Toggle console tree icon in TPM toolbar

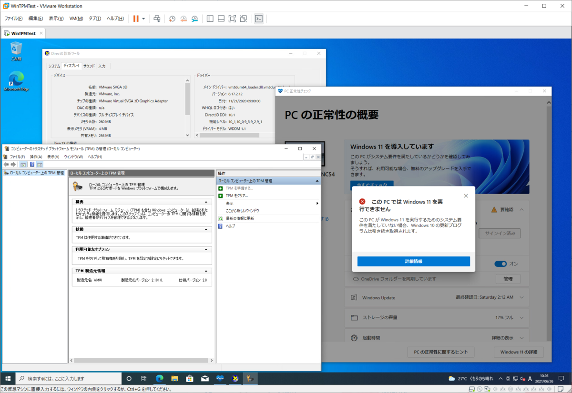(x=23, y=164)
